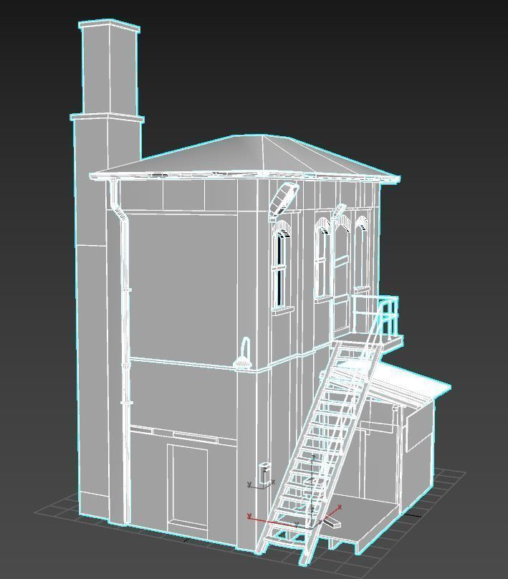
Task: Click the single arched window near the corner
Action: 282,267
